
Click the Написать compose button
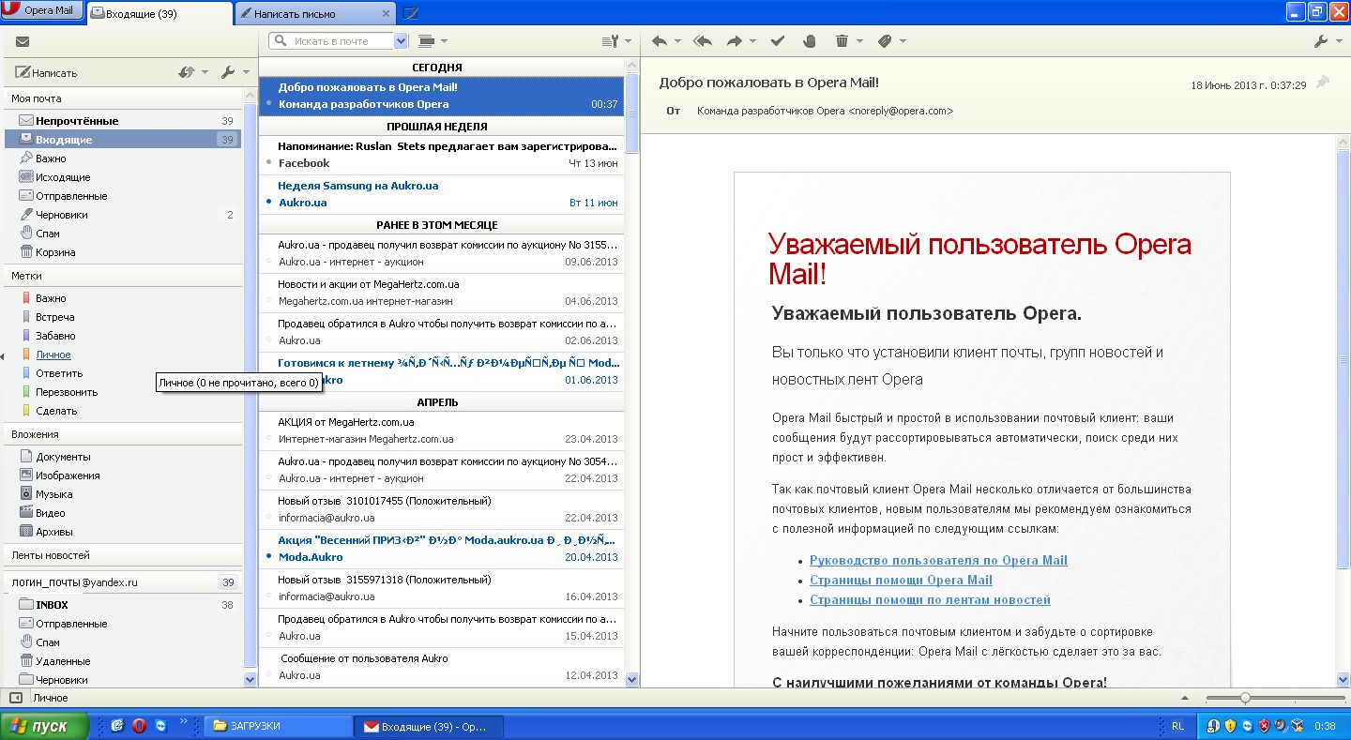coord(47,72)
